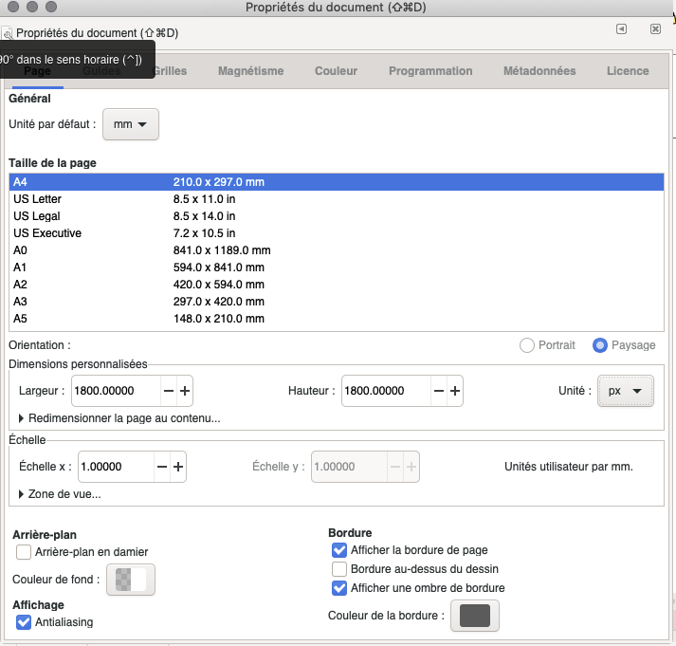Open the default unit mm dropdown
Image resolution: width=676 pixels, height=646 pixels.
pos(131,124)
